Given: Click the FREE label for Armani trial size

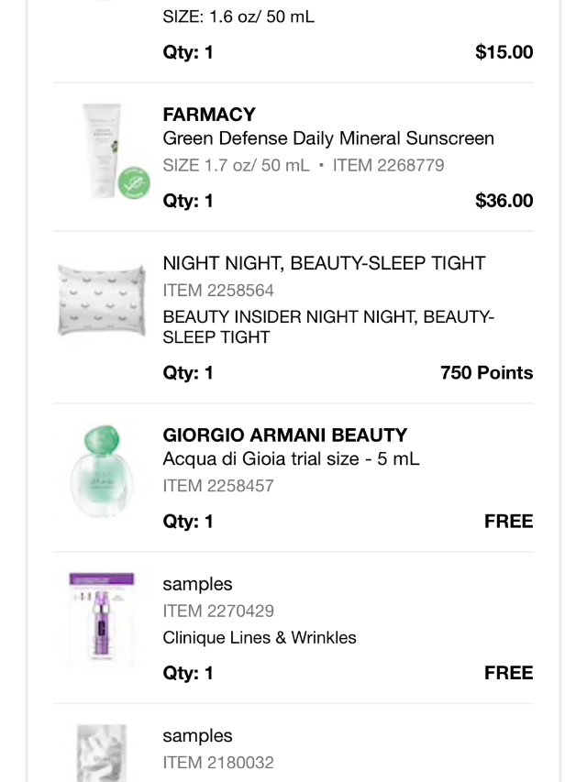Looking at the screenshot, I should coord(508,522).
